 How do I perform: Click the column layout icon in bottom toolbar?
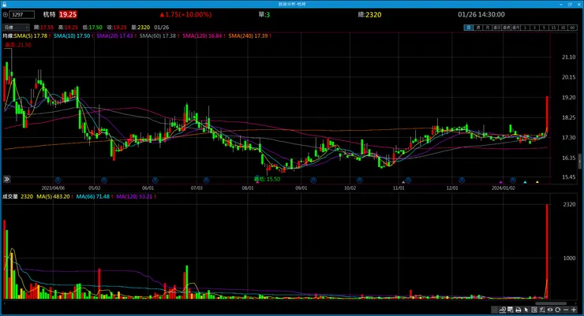tap(534, 310)
